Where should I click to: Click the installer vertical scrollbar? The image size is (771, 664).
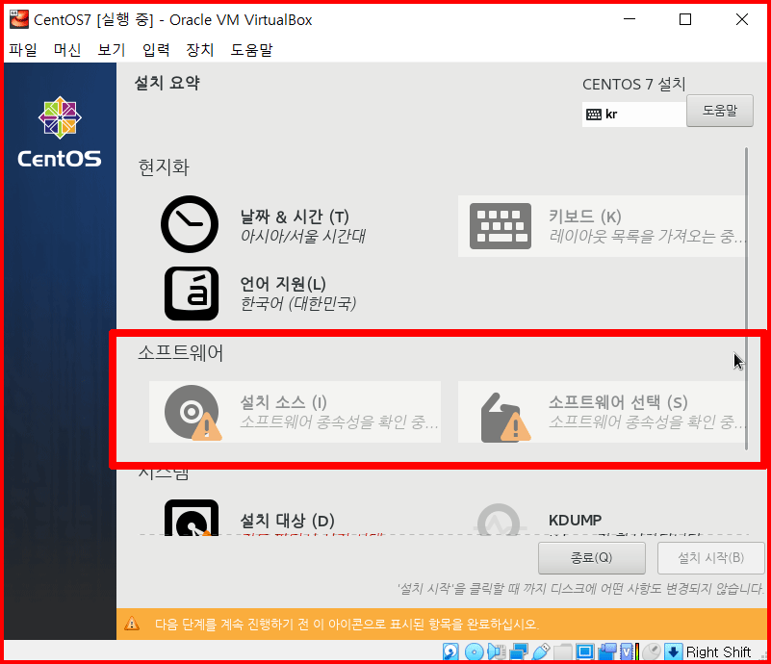click(746, 298)
